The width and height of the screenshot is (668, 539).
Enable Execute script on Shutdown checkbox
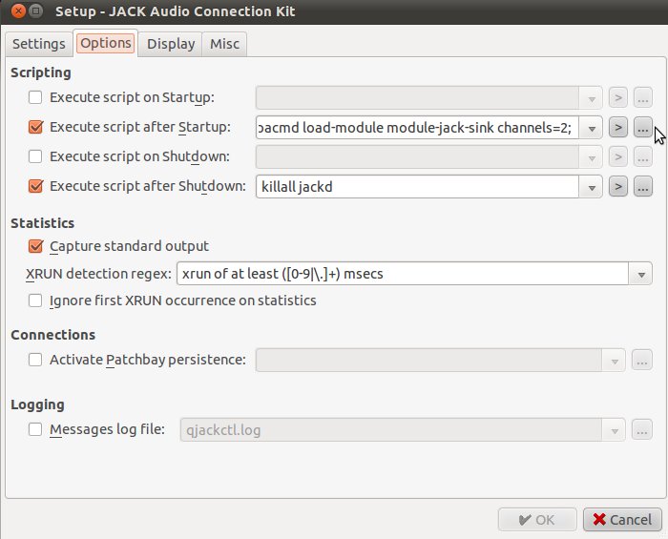tap(35, 156)
